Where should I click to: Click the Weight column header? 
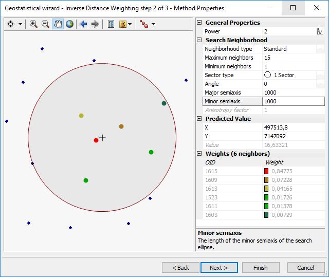[274, 162]
